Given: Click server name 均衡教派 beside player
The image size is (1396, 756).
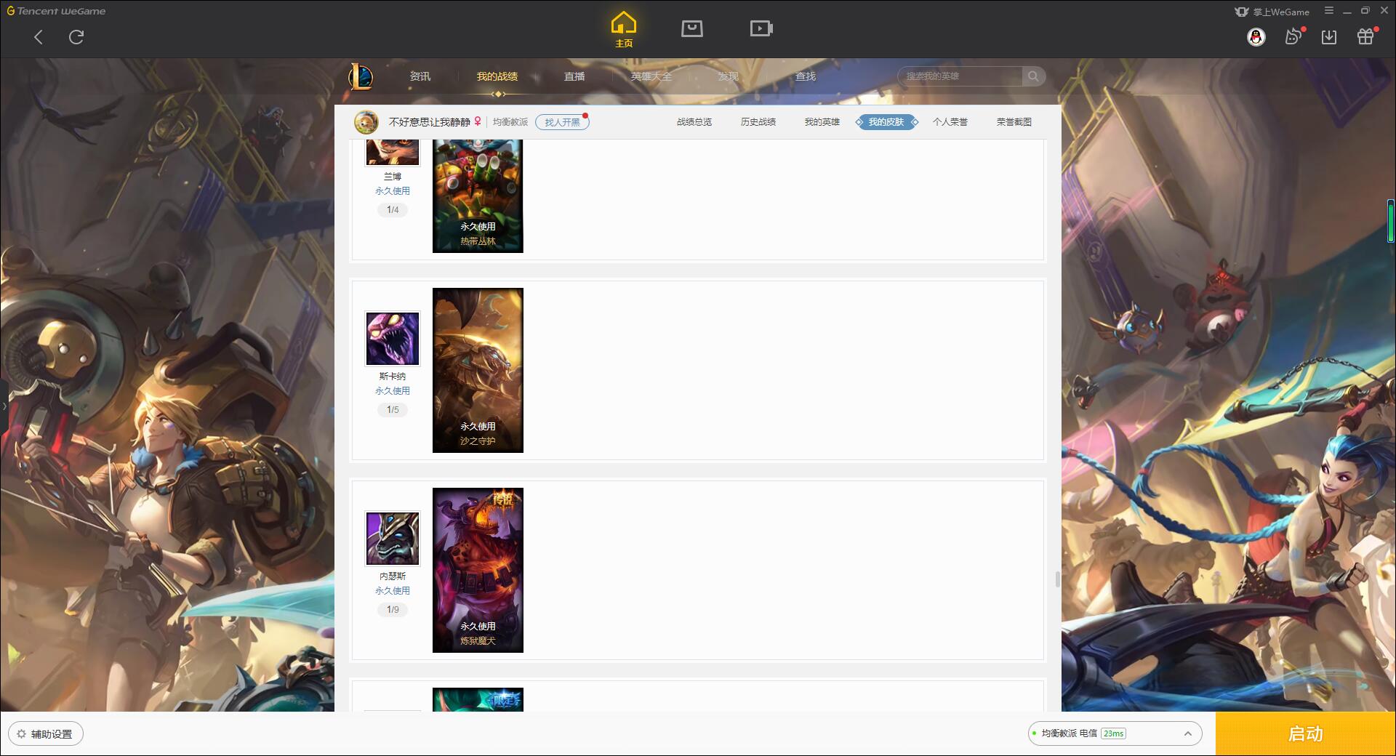Looking at the screenshot, I should pyautogui.click(x=510, y=122).
